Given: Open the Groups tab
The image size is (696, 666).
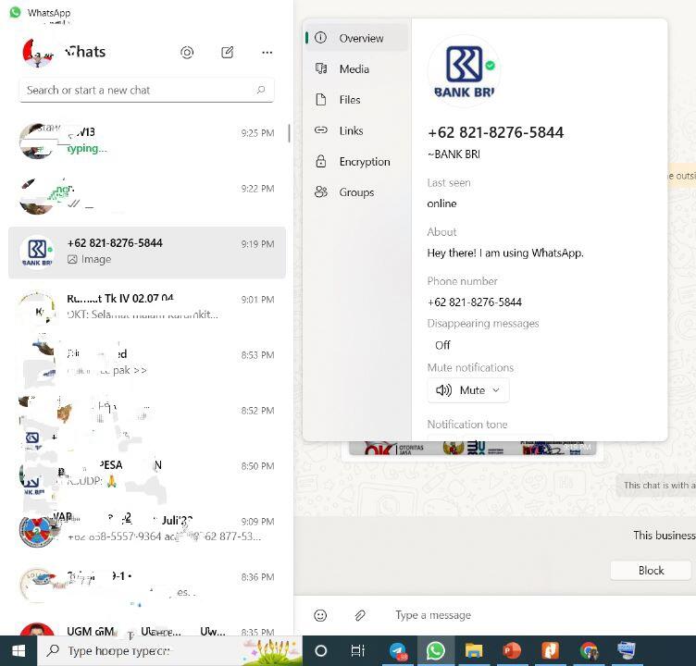Looking at the screenshot, I should coord(355,192).
